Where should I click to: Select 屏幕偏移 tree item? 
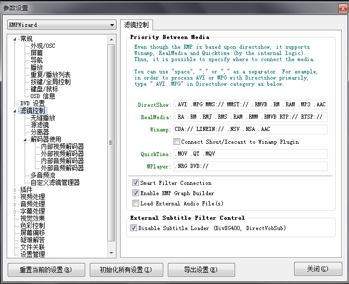32,233
